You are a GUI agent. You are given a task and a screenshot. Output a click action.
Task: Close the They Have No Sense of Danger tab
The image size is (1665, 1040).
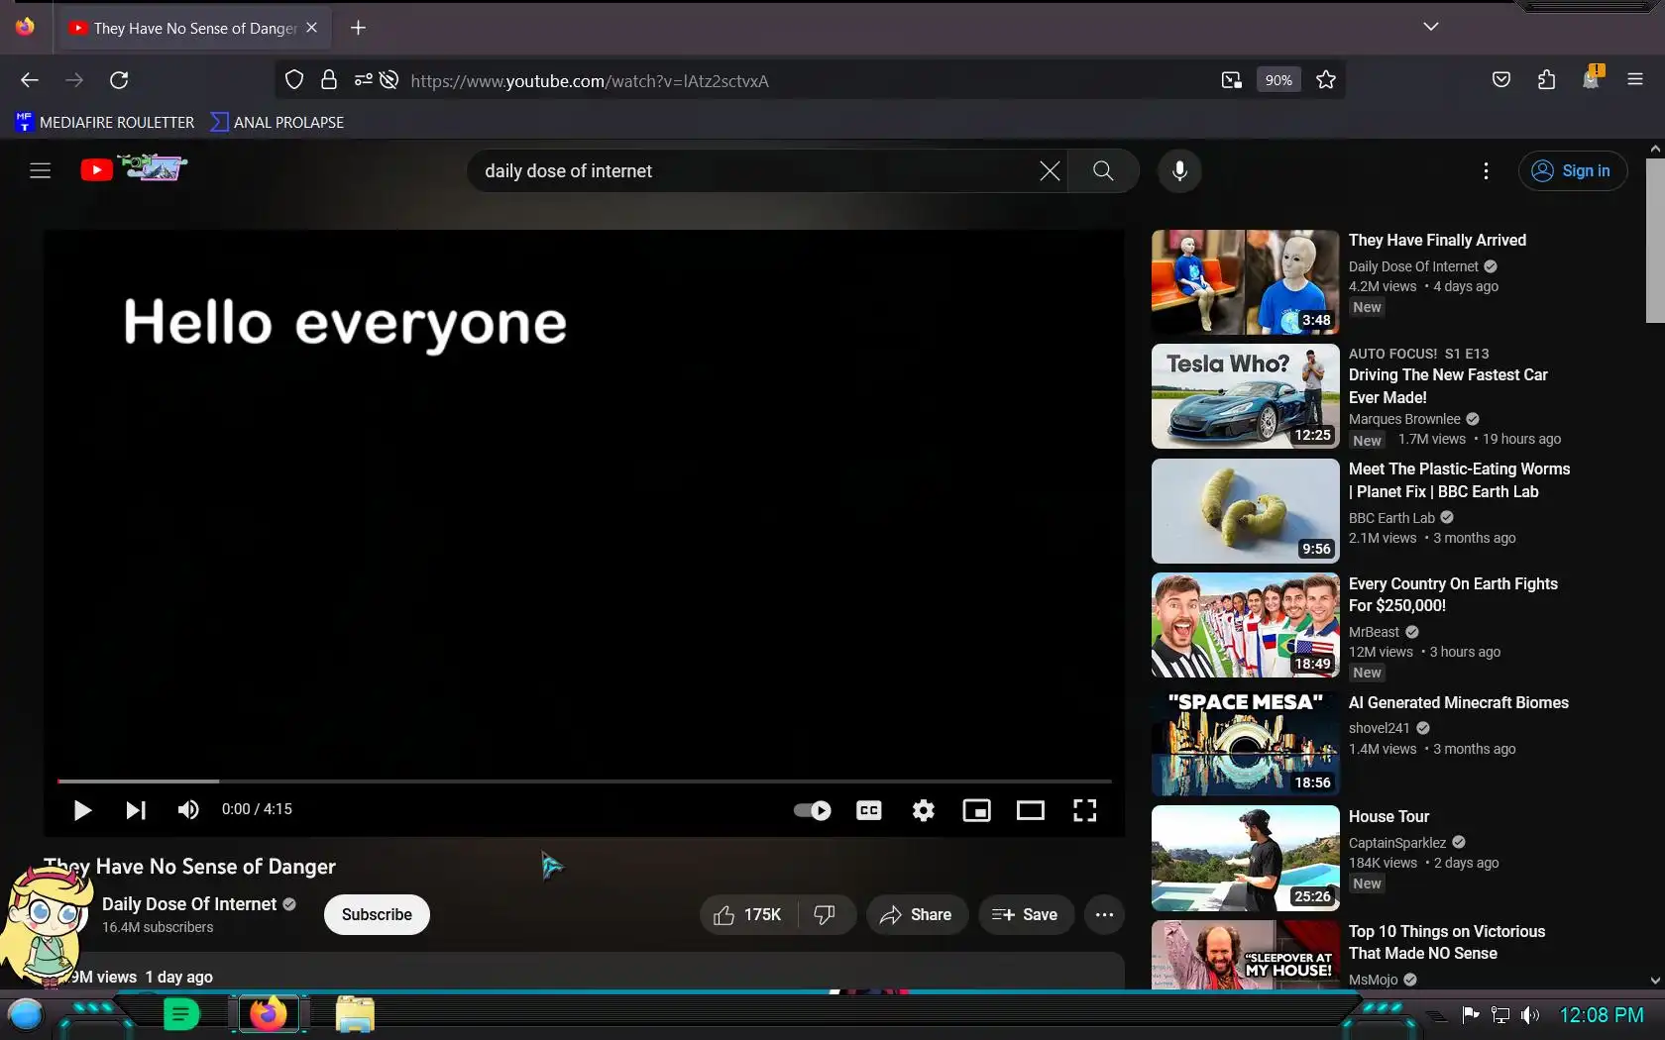[x=311, y=28]
